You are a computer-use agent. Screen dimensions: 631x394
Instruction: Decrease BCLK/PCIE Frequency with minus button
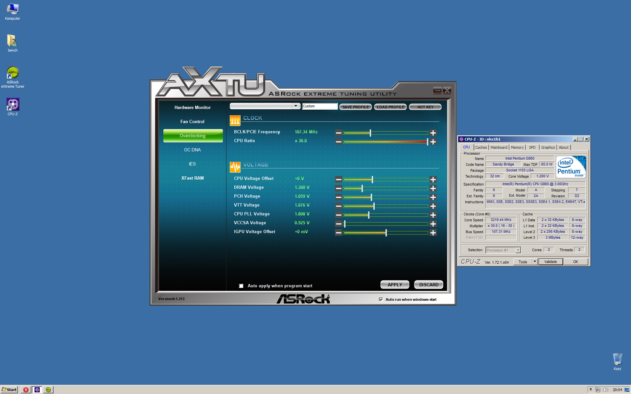coord(339,133)
